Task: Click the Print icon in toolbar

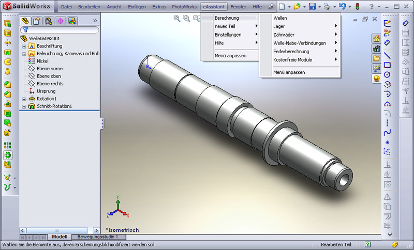Action: [x=327, y=7]
